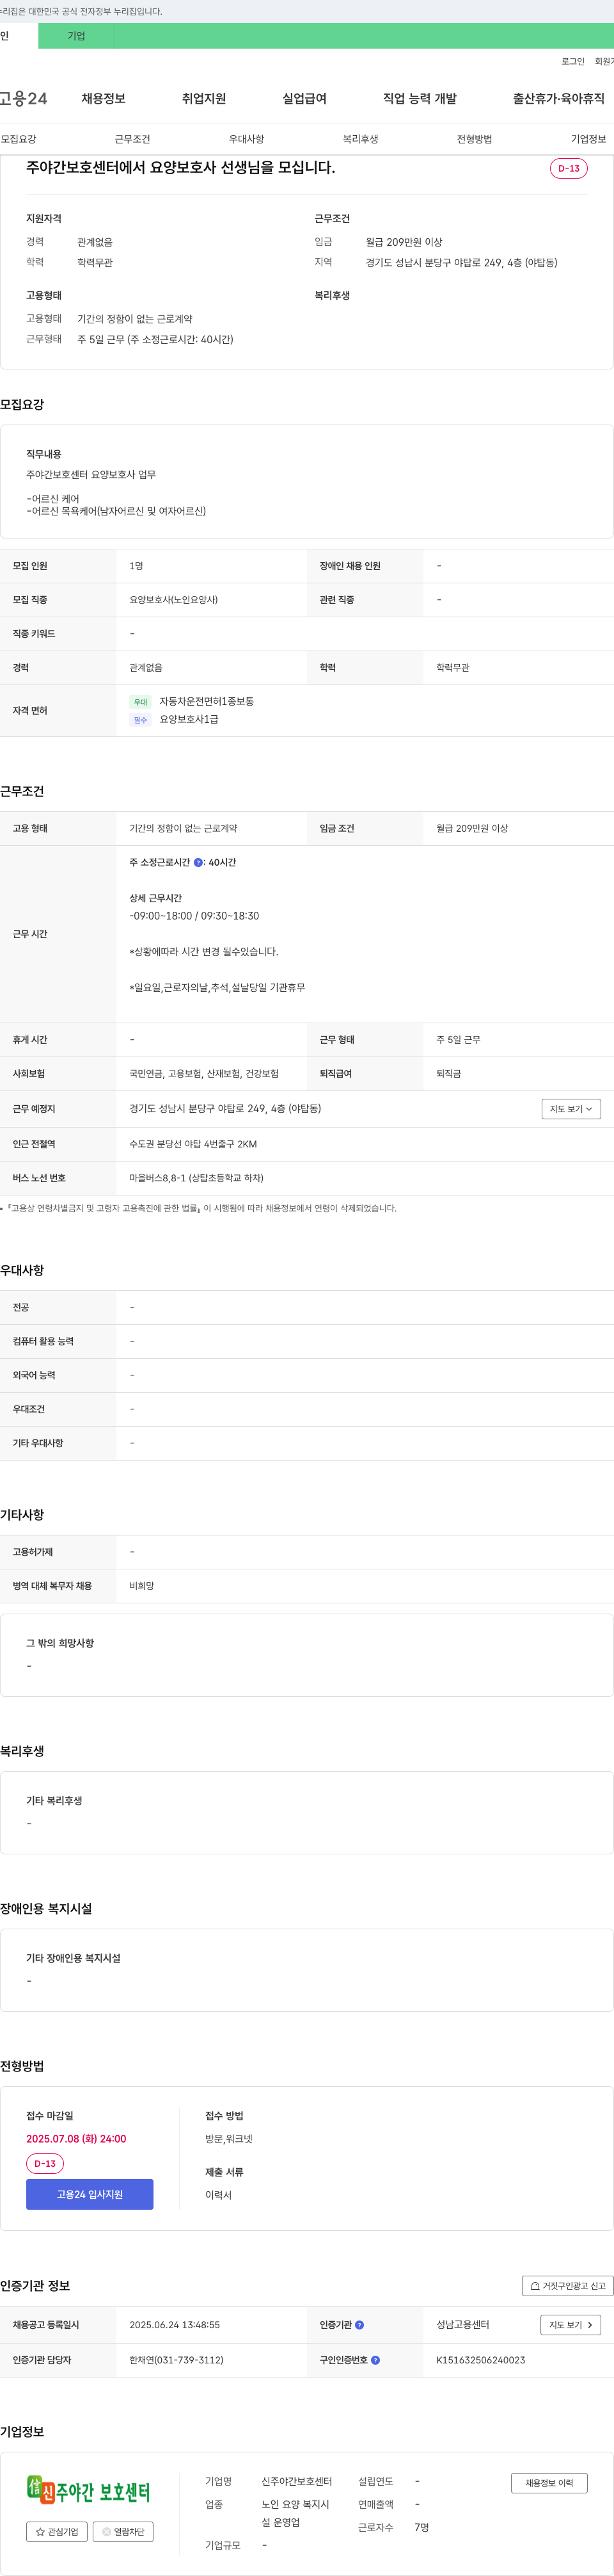Viewport: 614px width, 2576px height.
Task: Select the 구인인증번호 K151632506240023 value
Action: [x=480, y=2360]
